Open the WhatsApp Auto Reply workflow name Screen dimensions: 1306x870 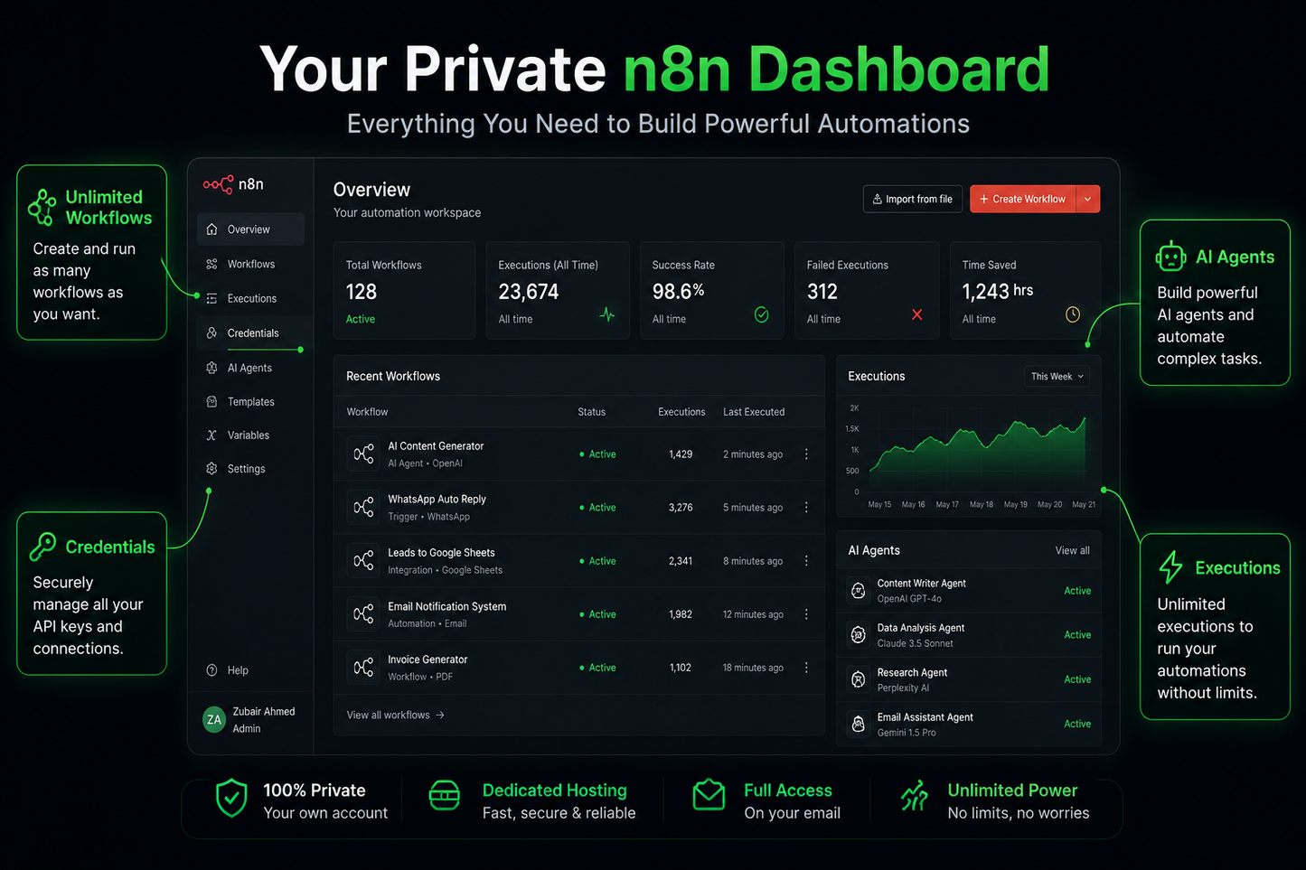click(437, 499)
